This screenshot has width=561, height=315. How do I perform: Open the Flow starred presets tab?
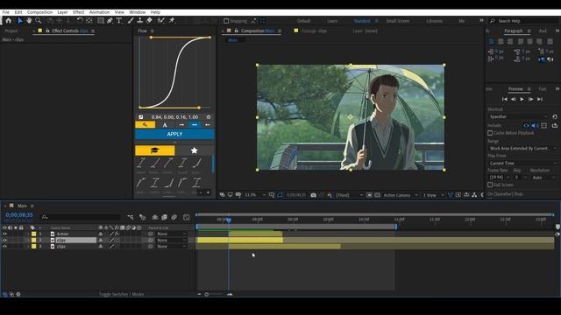click(195, 150)
